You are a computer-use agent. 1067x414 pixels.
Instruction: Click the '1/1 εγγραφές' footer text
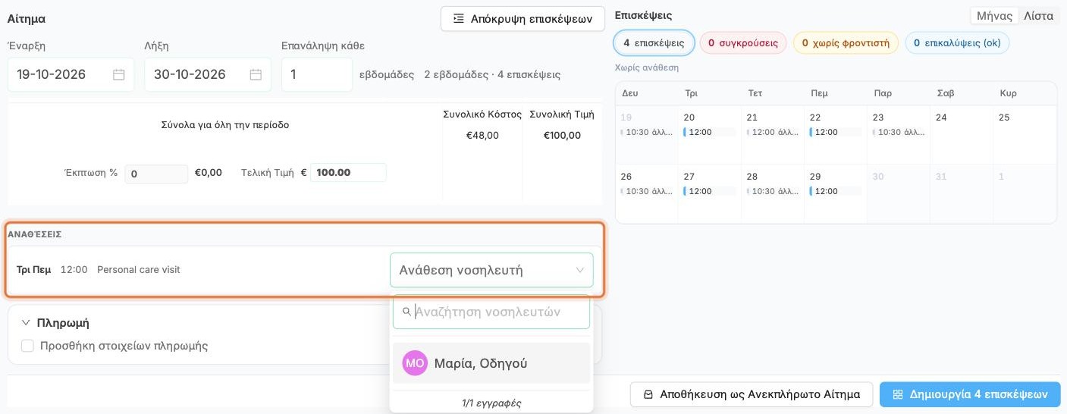[491, 403]
